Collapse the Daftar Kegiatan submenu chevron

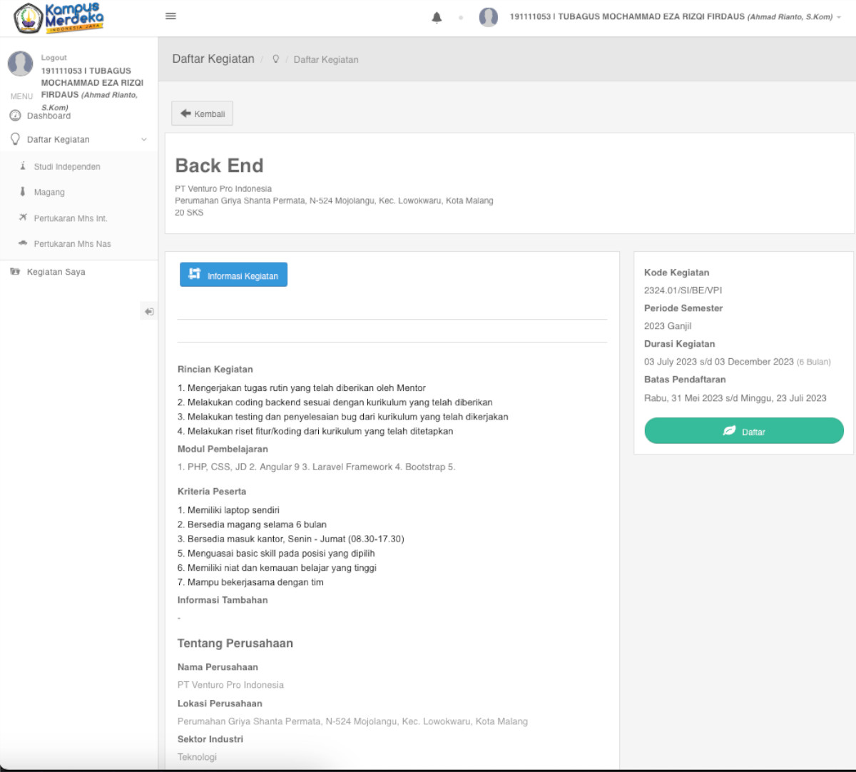[x=144, y=140]
